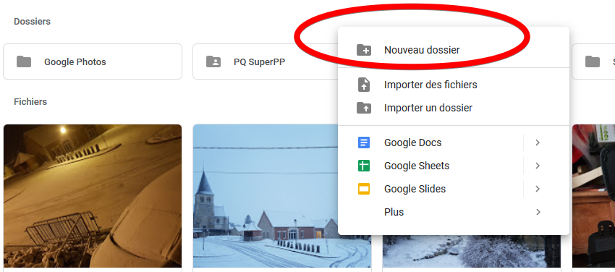Click the Google Photos folder icon

point(24,61)
